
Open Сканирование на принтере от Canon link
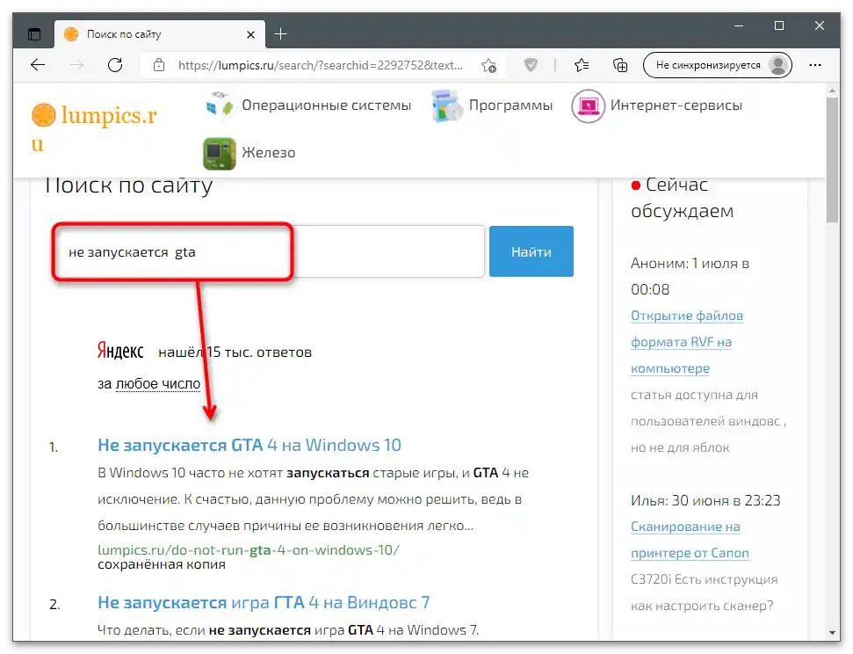tap(690, 540)
